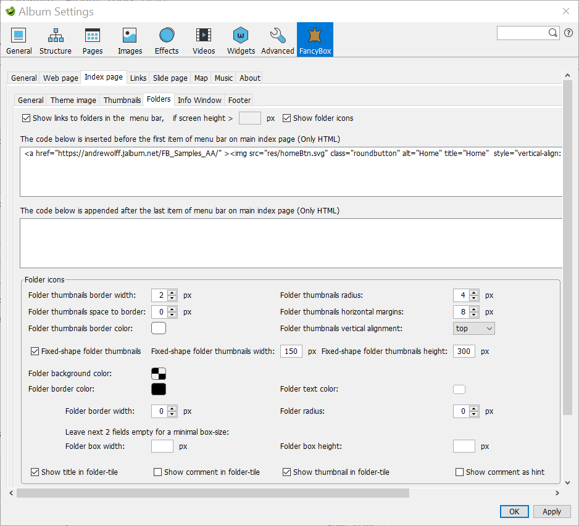Open Folder thumbnails vertical alignment dropdown

pyautogui.click(x=473, y=329)
